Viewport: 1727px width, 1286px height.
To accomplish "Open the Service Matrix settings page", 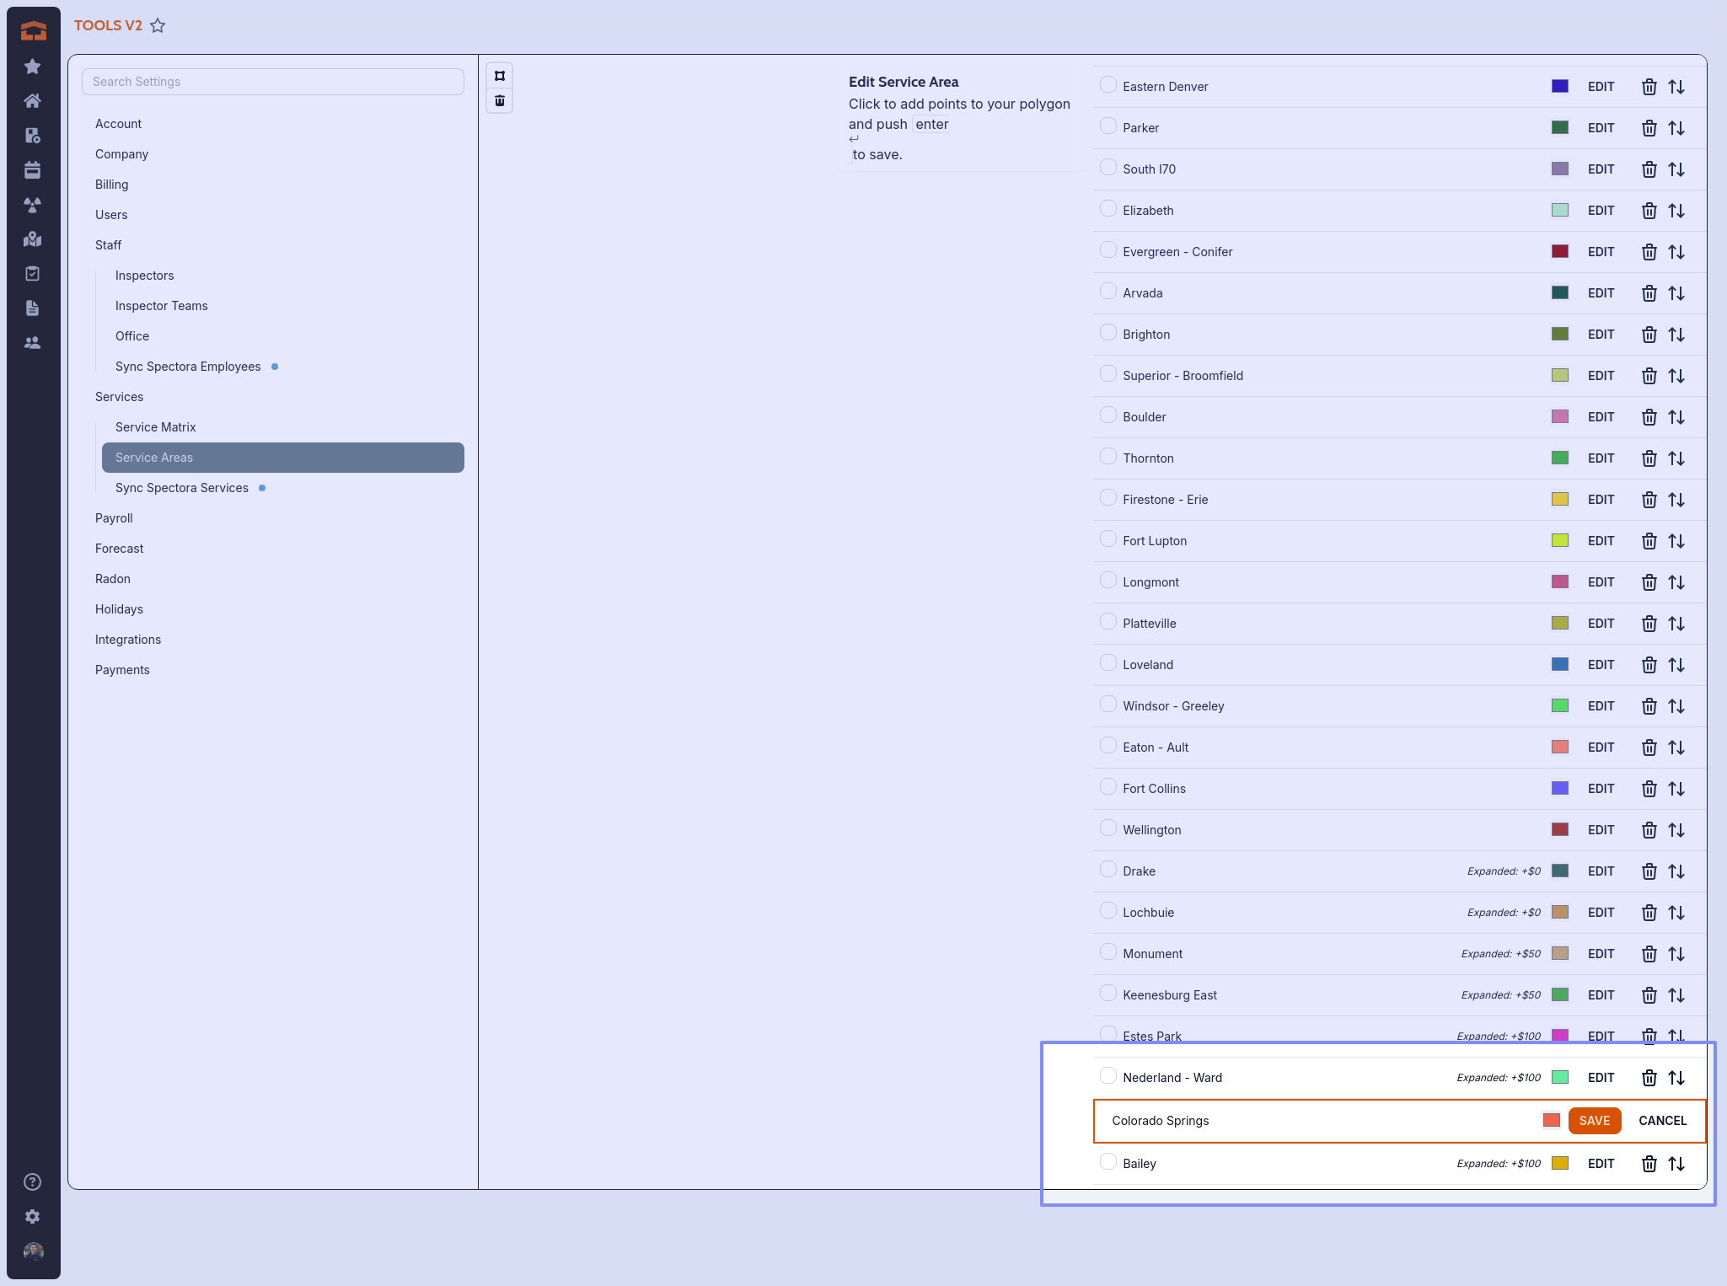I will (155, 427).
